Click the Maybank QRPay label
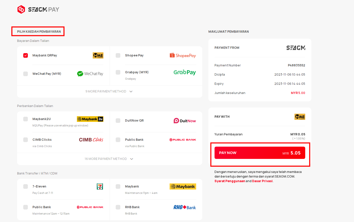The image size is (354, 222). (45, 55)
